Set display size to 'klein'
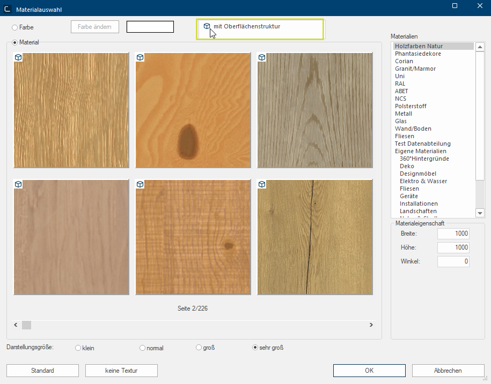 pyautogui.click(x=78, y=348)
